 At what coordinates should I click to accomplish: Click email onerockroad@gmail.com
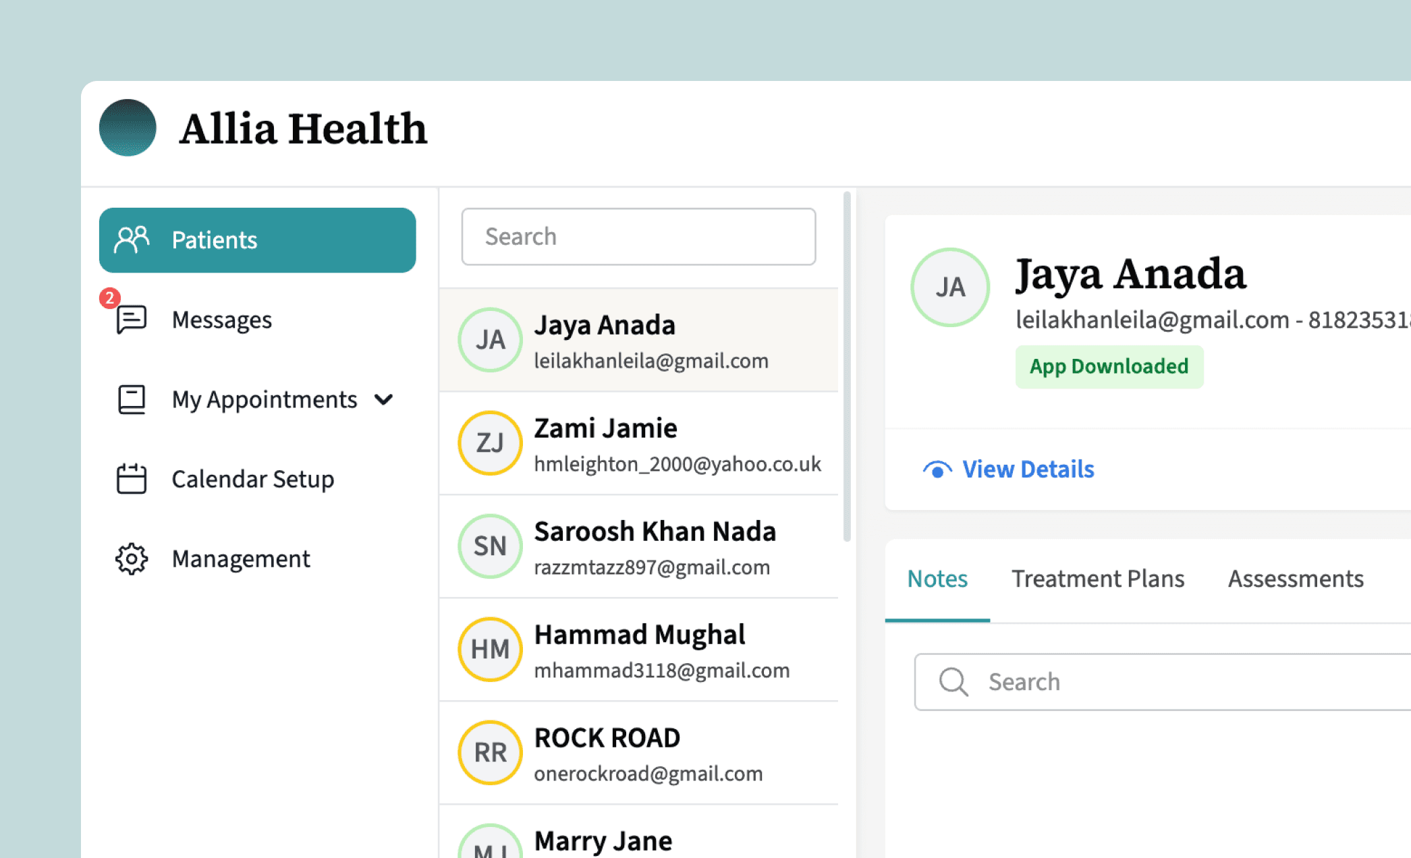point(648,774)
